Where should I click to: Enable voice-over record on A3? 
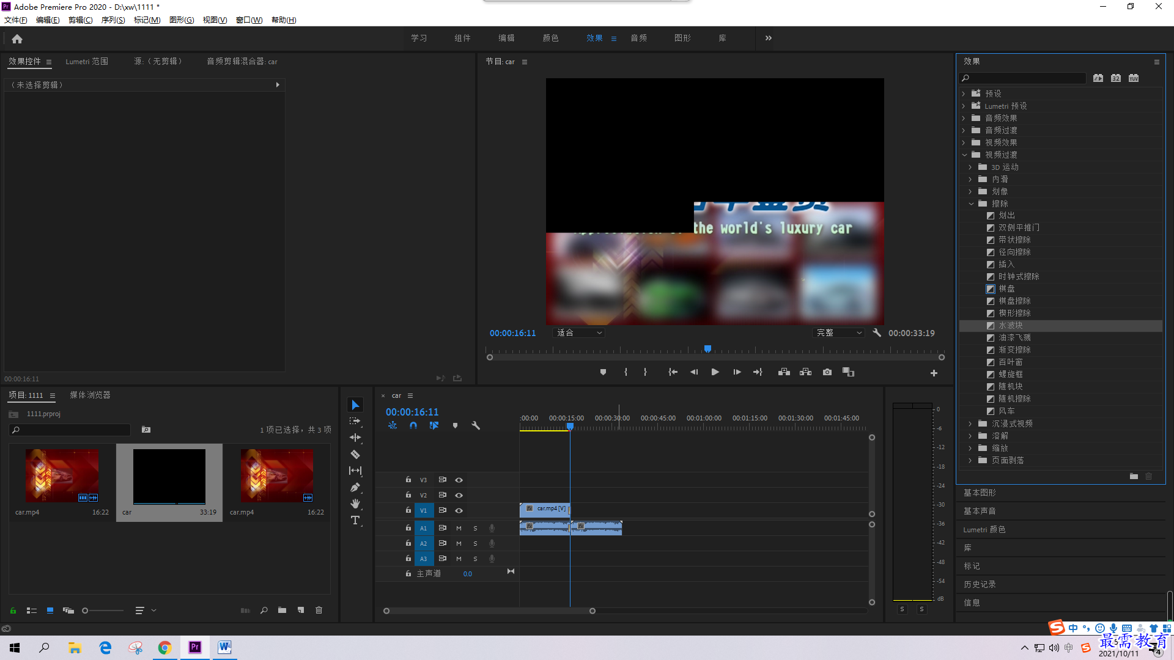tap(492, 559)
